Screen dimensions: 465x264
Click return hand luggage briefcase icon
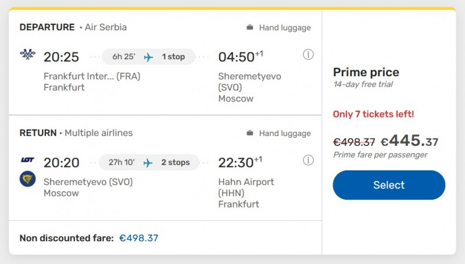(x=250, y=133)
